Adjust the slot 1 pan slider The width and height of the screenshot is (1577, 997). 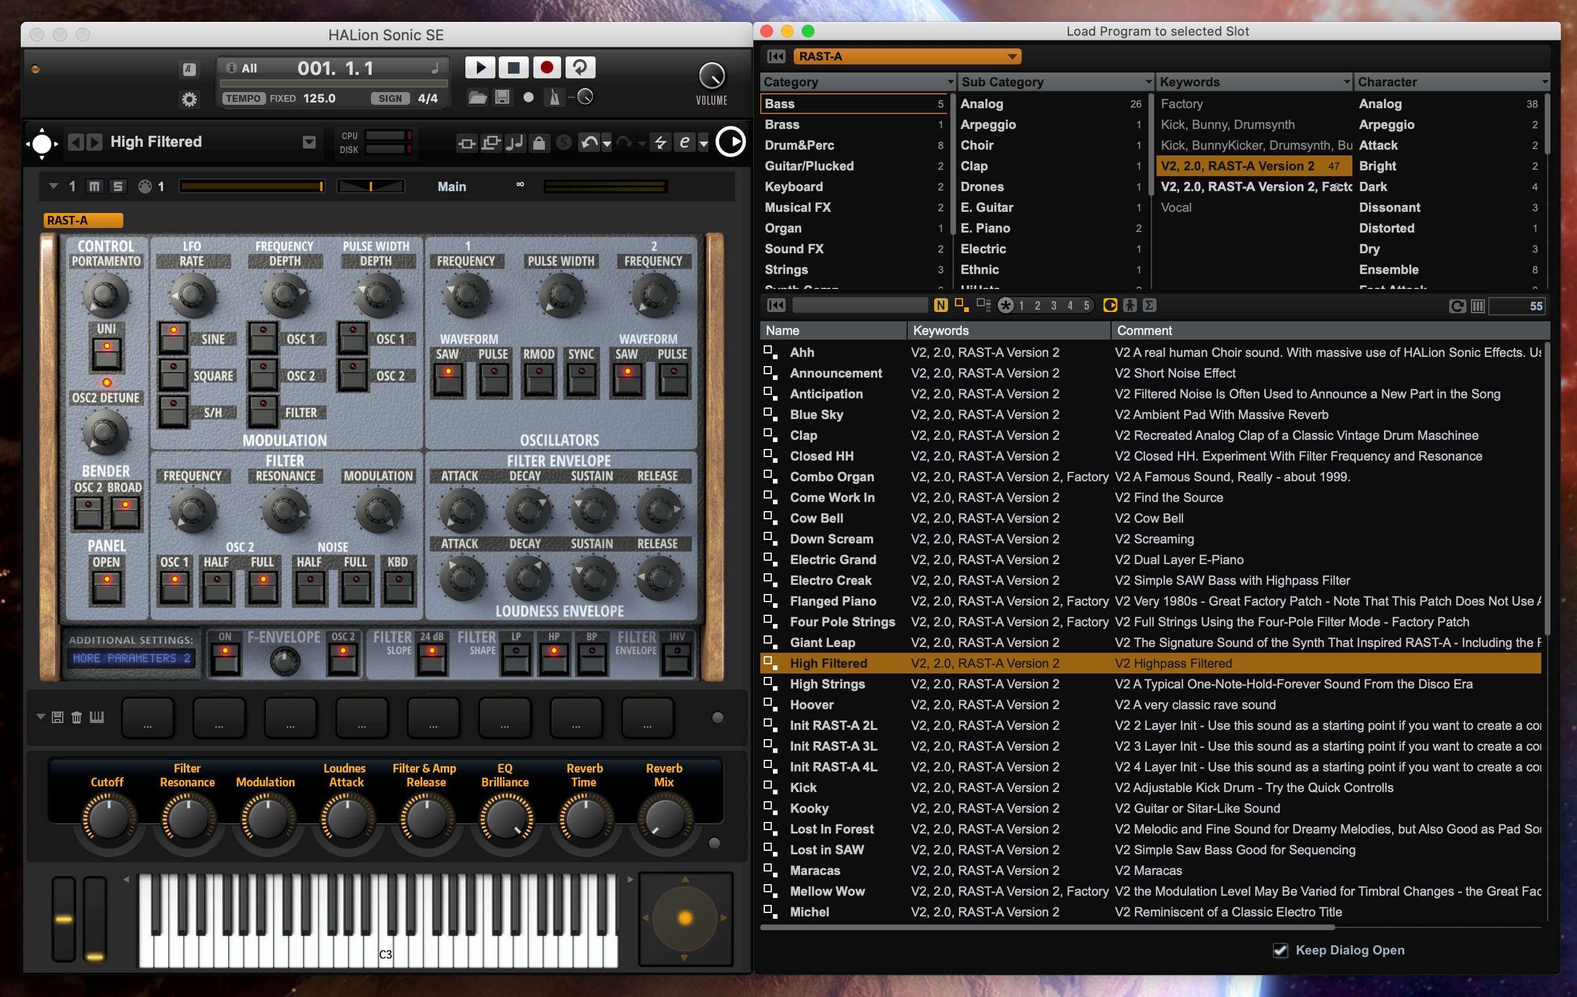tap(371, 187)
